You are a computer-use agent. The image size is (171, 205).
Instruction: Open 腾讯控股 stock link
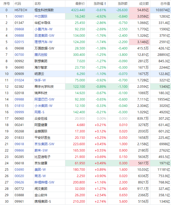tap(41, 55)
